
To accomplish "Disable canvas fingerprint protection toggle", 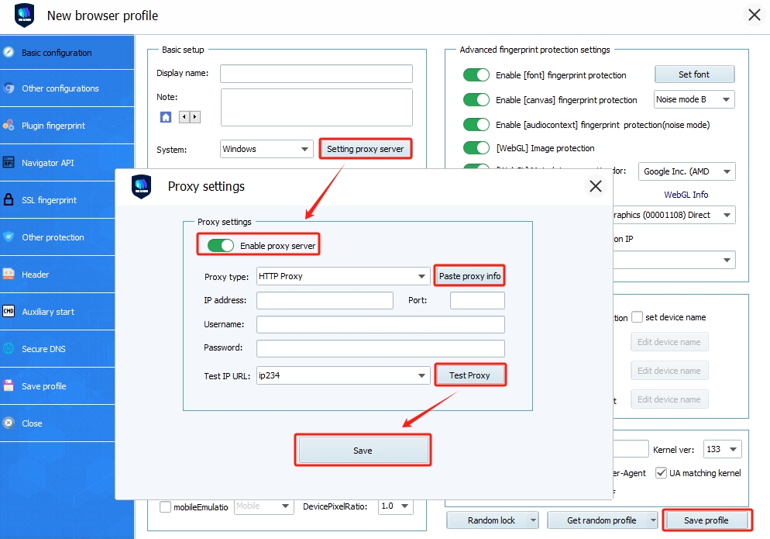I will 476,100.
